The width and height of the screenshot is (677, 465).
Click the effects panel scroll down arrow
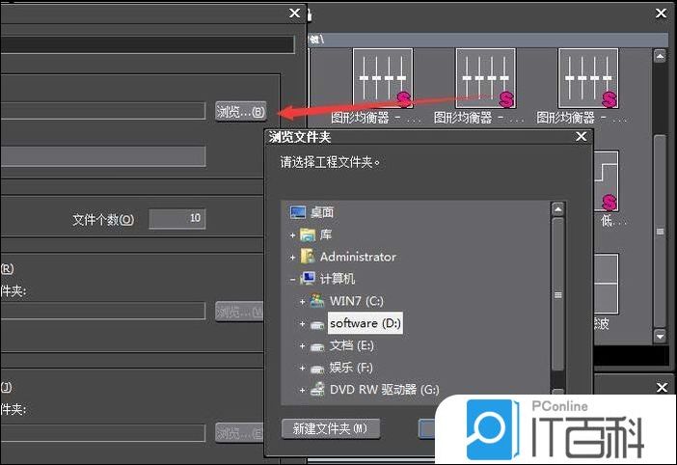[x=660, y=336]
